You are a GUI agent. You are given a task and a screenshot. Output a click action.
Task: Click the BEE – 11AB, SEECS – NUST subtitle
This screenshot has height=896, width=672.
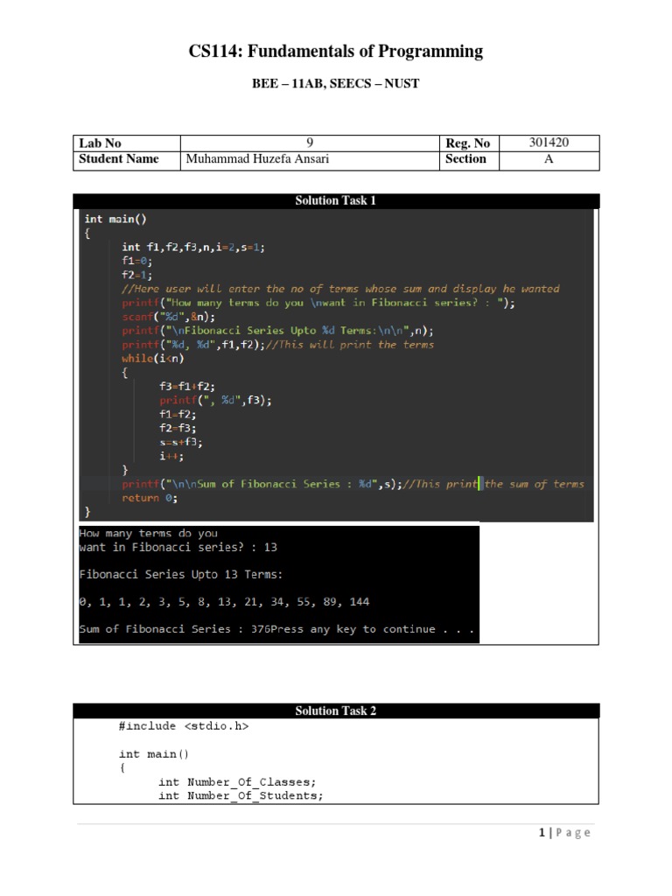(336, 84)
